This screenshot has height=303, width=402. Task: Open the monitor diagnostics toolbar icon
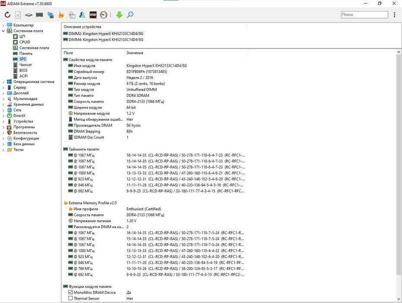tap(51, 15)
